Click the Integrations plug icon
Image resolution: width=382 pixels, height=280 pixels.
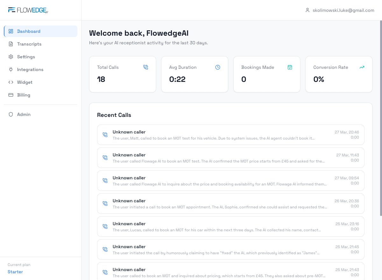[x=11, y=69]
